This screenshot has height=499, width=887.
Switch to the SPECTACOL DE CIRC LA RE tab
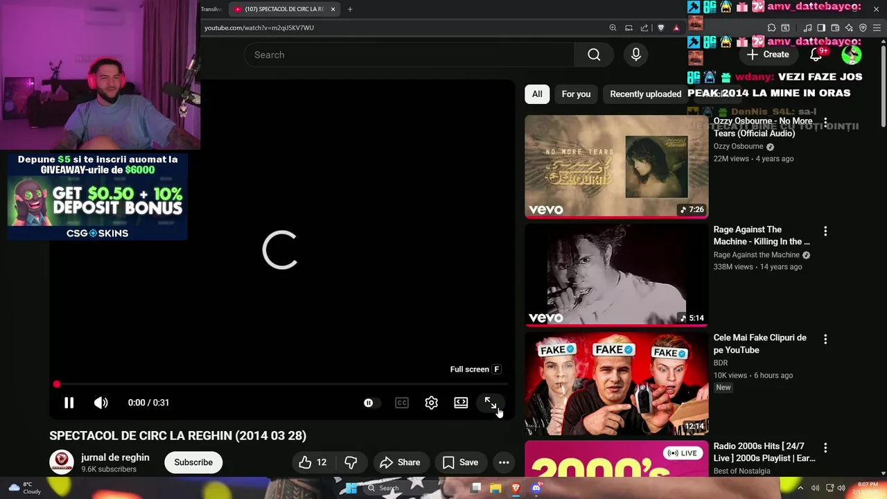pos(284,9)
